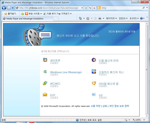Click 다운로드 under 다음 메신저 터치
This screenshot has width=150, height=123.
click(103, 63)
